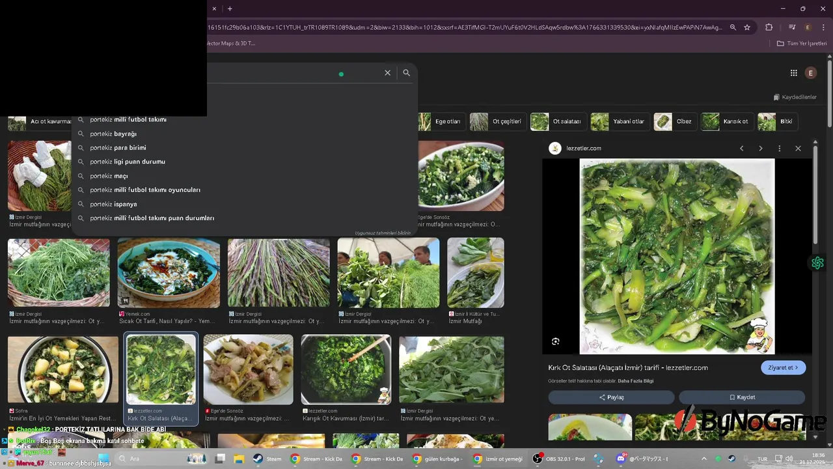Bookmark this page with the star icon

747,27
